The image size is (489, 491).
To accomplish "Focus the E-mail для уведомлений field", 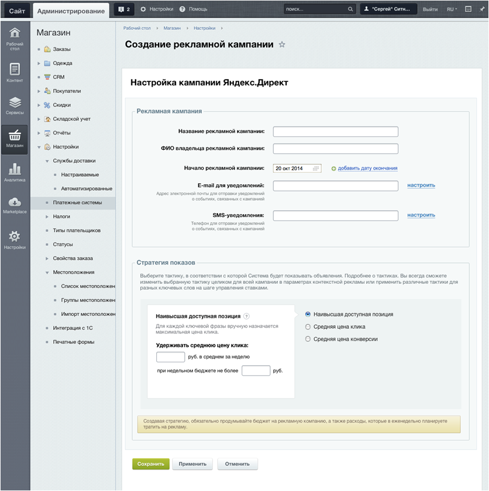I will [x=336, y=186].
